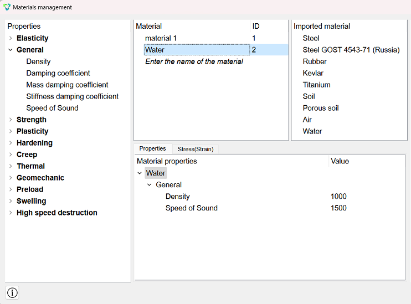This screenshot has width=411, height=304.
Task: Select Titanium from Imported material list
Action: point(316,85)
